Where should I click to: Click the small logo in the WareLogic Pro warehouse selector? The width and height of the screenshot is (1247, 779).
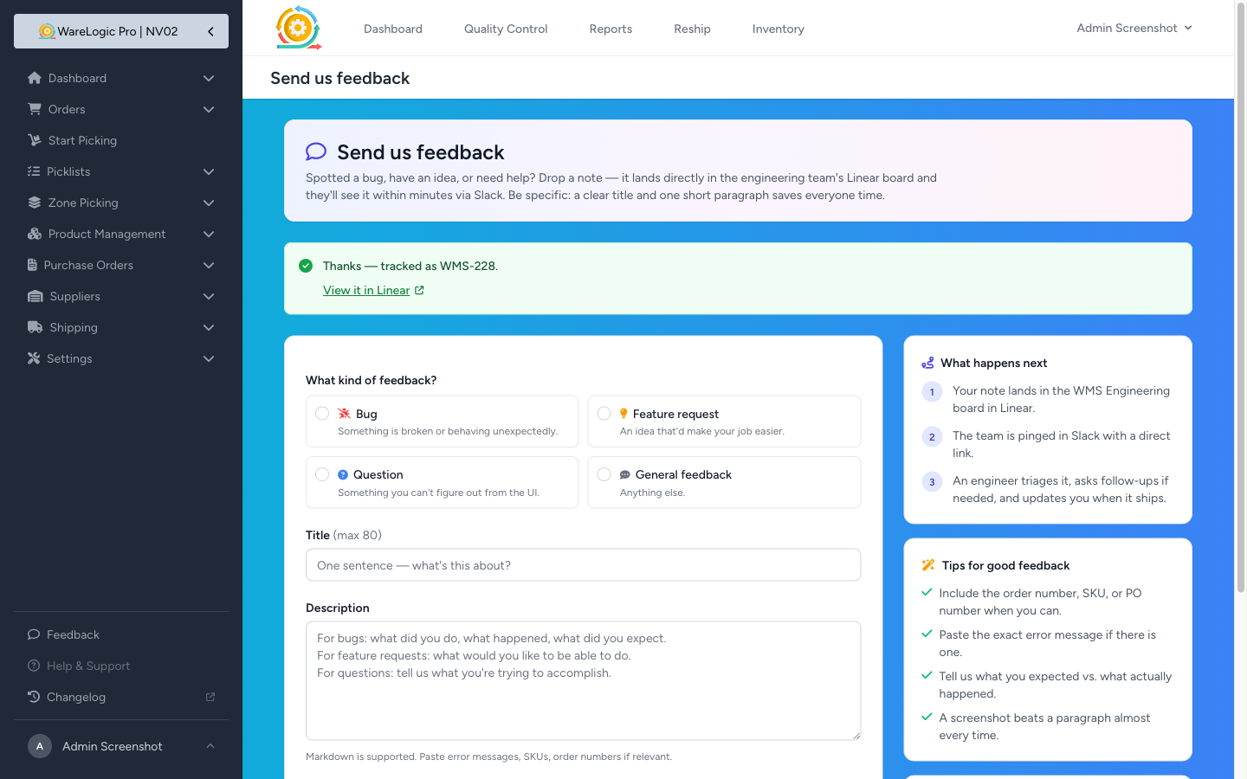pos(47,31)
